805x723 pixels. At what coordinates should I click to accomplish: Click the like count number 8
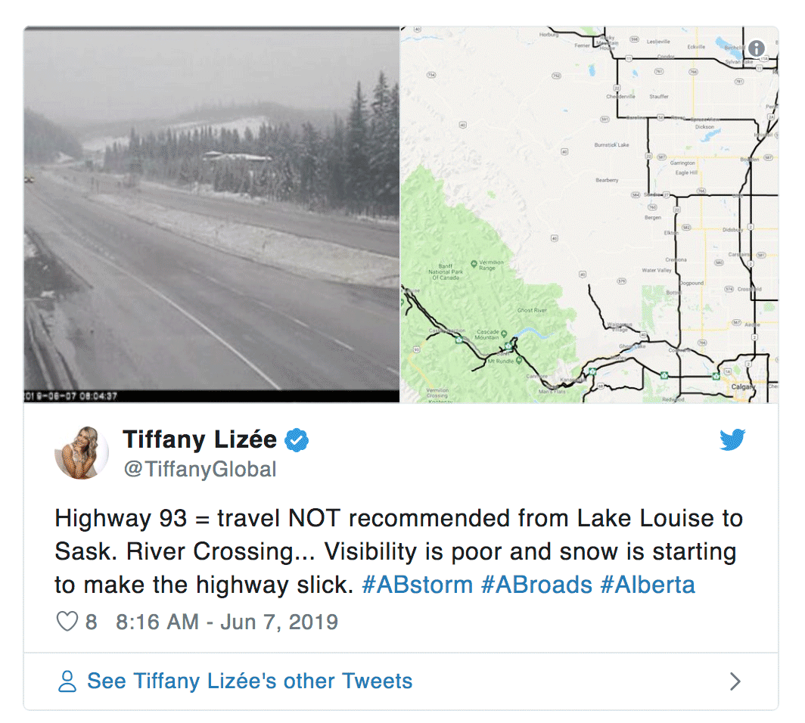click(92, 622)
